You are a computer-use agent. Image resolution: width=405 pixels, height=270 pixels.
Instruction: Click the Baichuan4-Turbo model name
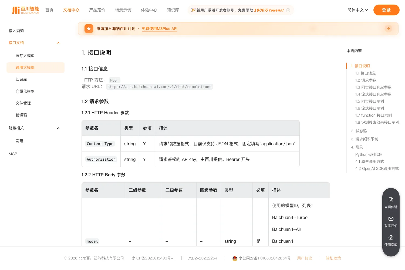coord(290,217)
